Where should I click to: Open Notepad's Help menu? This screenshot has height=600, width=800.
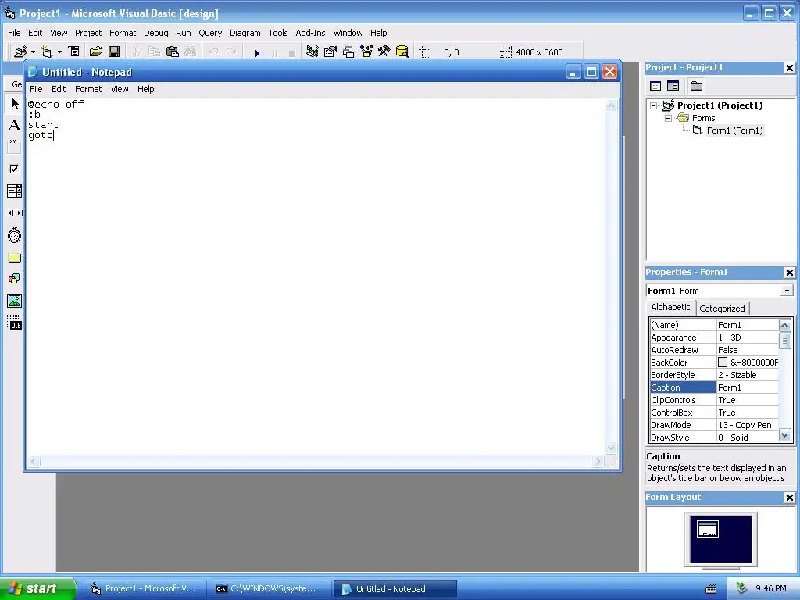pyautogui.click(x=146, y=89)
